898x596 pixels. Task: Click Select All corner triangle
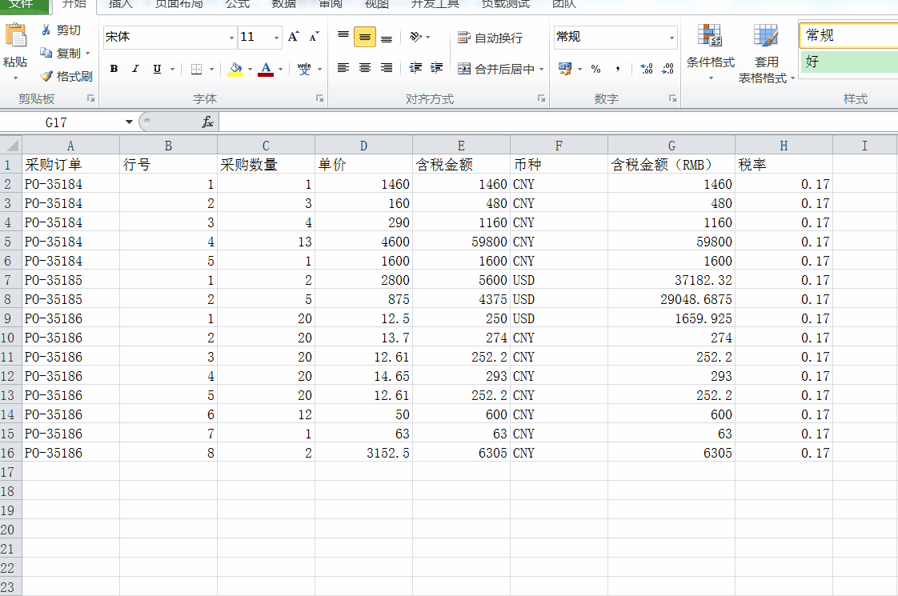(11, 145)
